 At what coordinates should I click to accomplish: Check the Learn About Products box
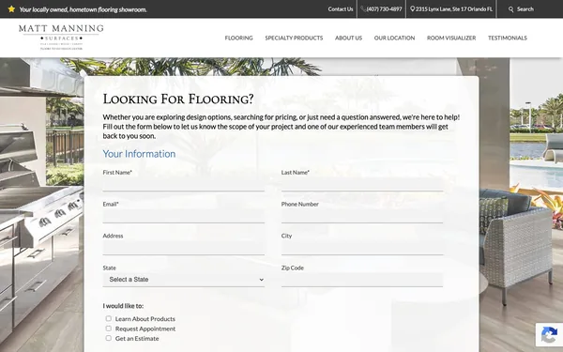click(109, 318)
